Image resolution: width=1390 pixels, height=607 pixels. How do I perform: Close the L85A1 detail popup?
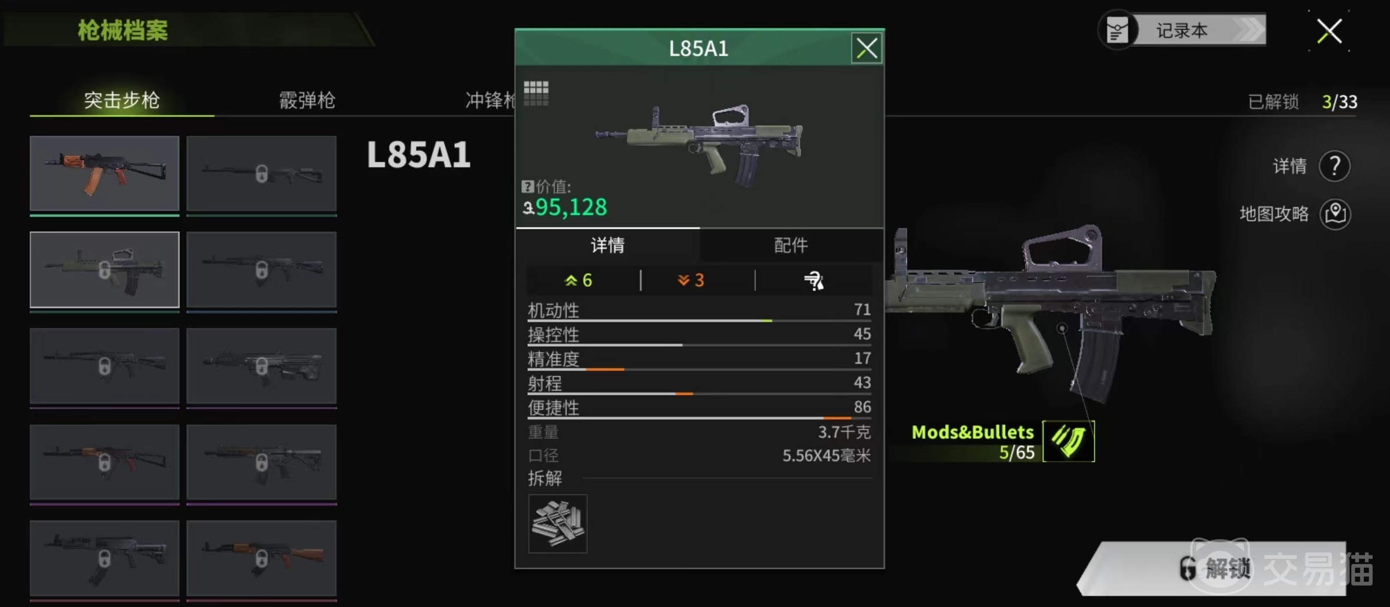(x=867, y=48)
